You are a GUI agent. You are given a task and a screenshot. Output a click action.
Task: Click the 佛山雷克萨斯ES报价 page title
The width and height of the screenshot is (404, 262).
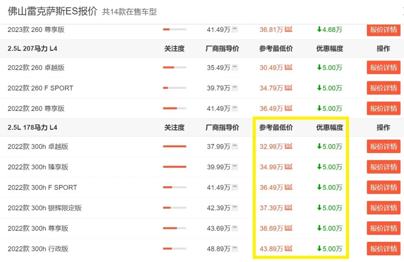click(x=52, y=11)
